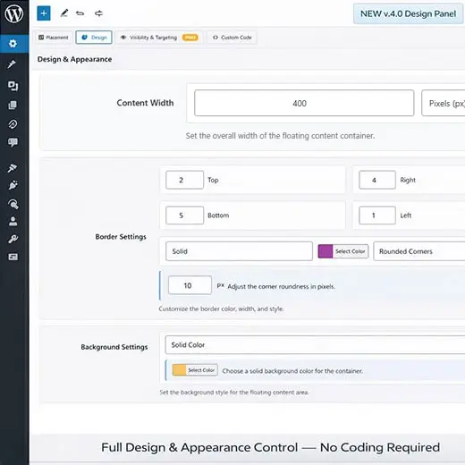
Task: Switch to the Design tab
Action: (94, 38)
